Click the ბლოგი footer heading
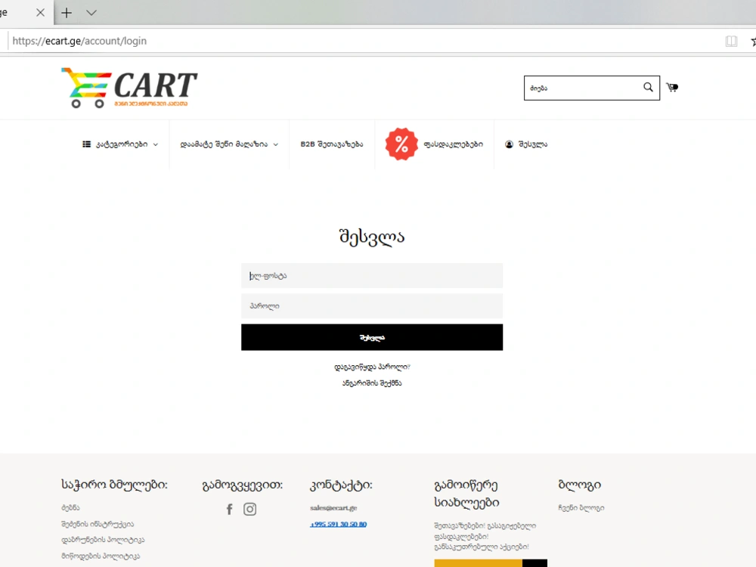 click(x=580, y=485)
